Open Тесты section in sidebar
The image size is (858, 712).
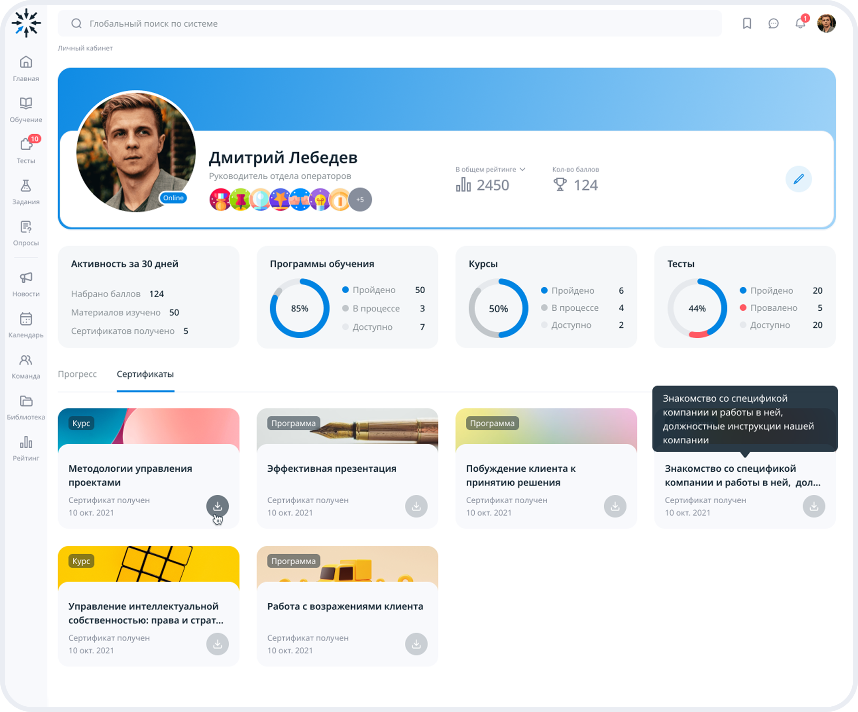coord(26,150)
